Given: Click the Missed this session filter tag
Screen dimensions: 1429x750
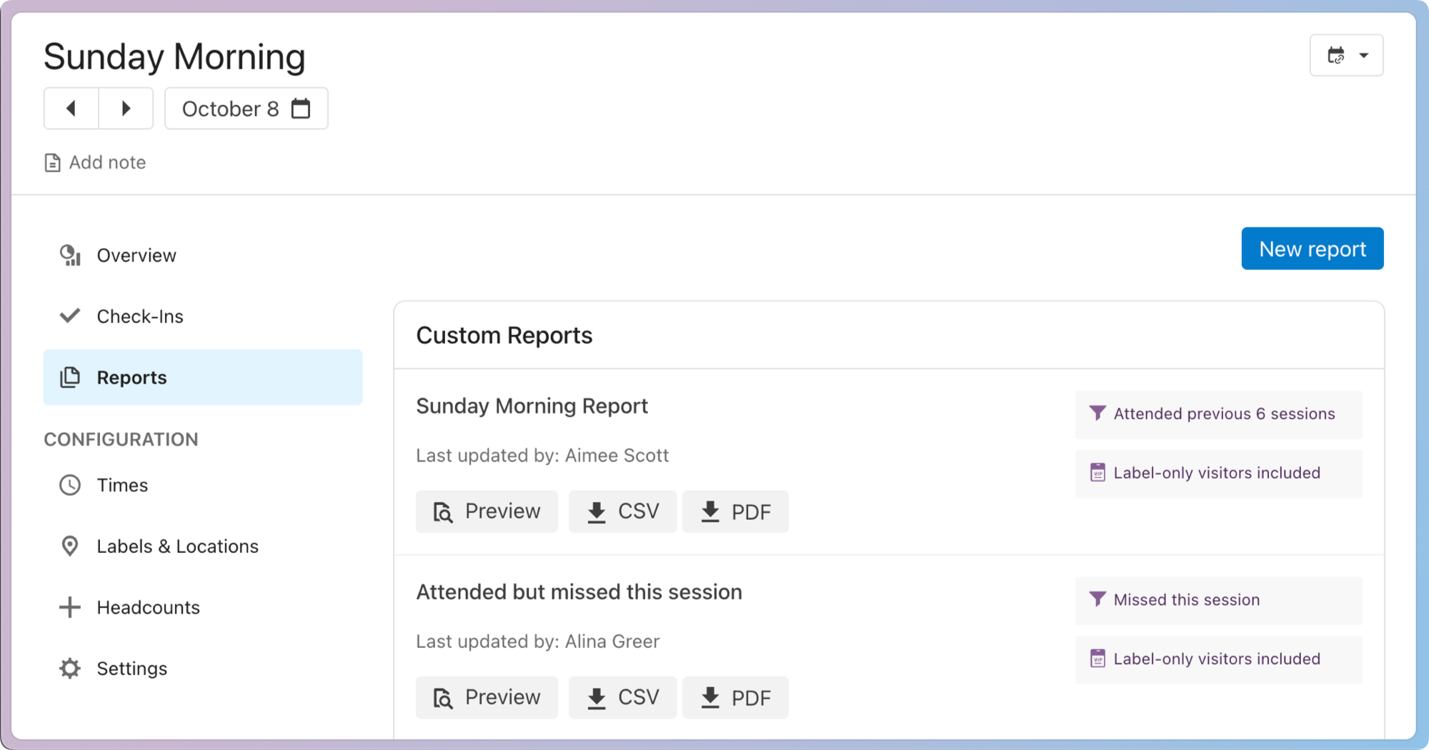Looking at the screenshot, I should point(1186,600).
